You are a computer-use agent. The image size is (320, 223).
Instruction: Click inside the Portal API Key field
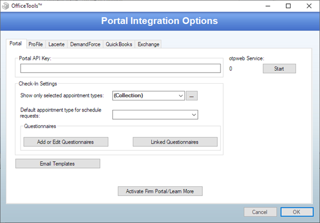click(x=121, y=68)
